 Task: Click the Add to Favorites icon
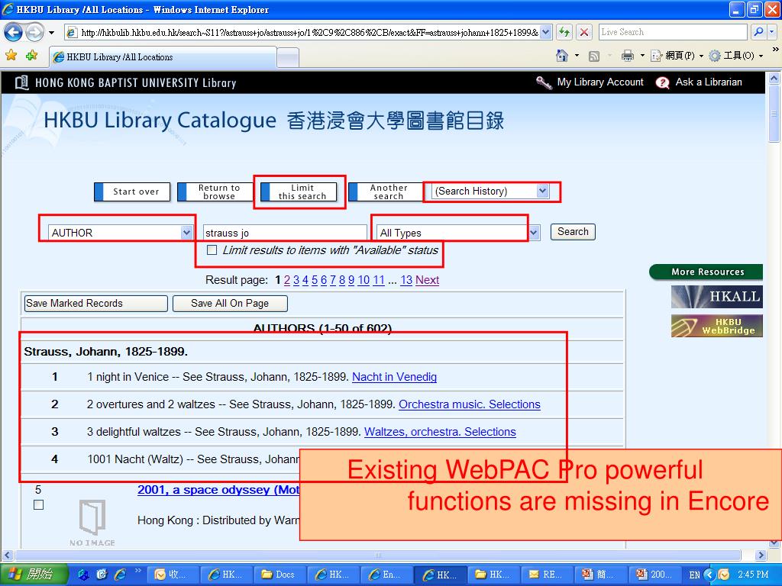pos(32,55)
